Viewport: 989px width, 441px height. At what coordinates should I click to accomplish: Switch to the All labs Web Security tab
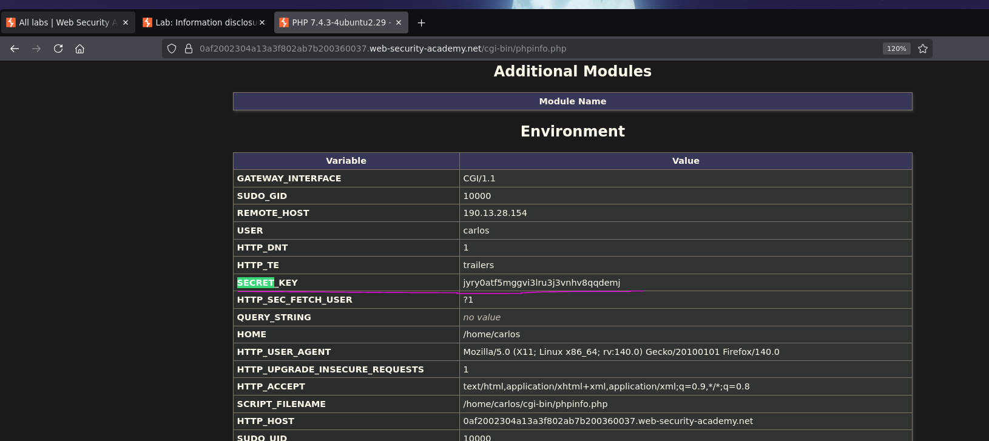coord(67,22)
